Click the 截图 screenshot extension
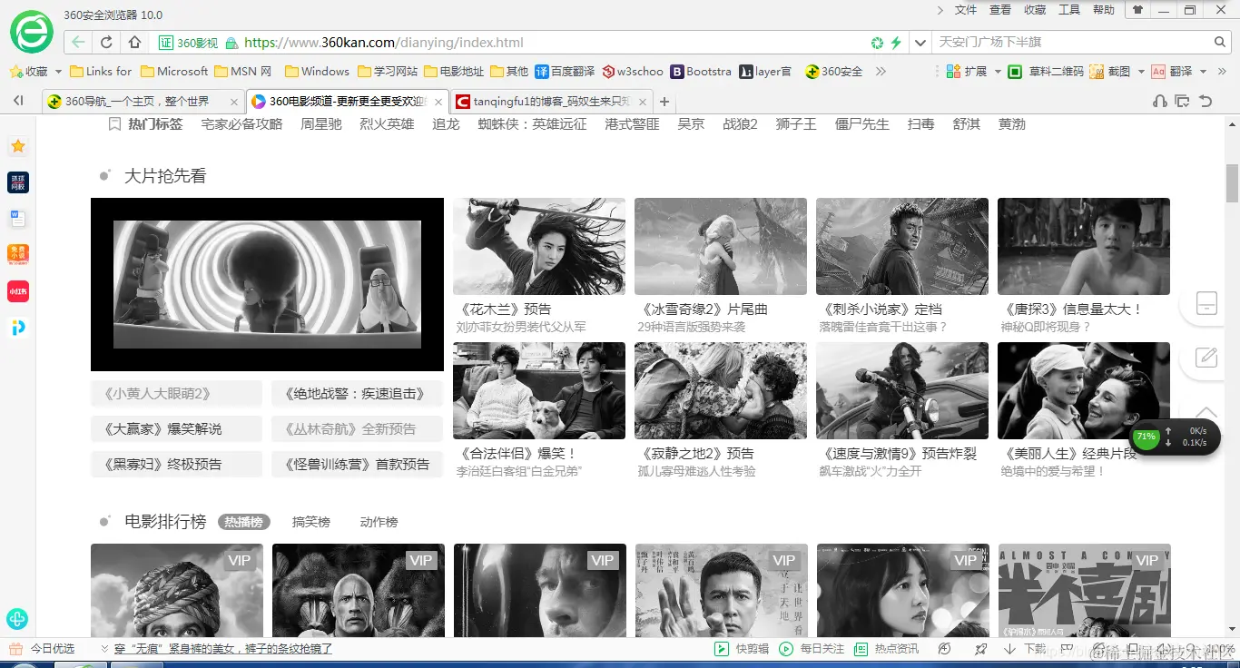 pyautogui.click(x=1110, y=71)
